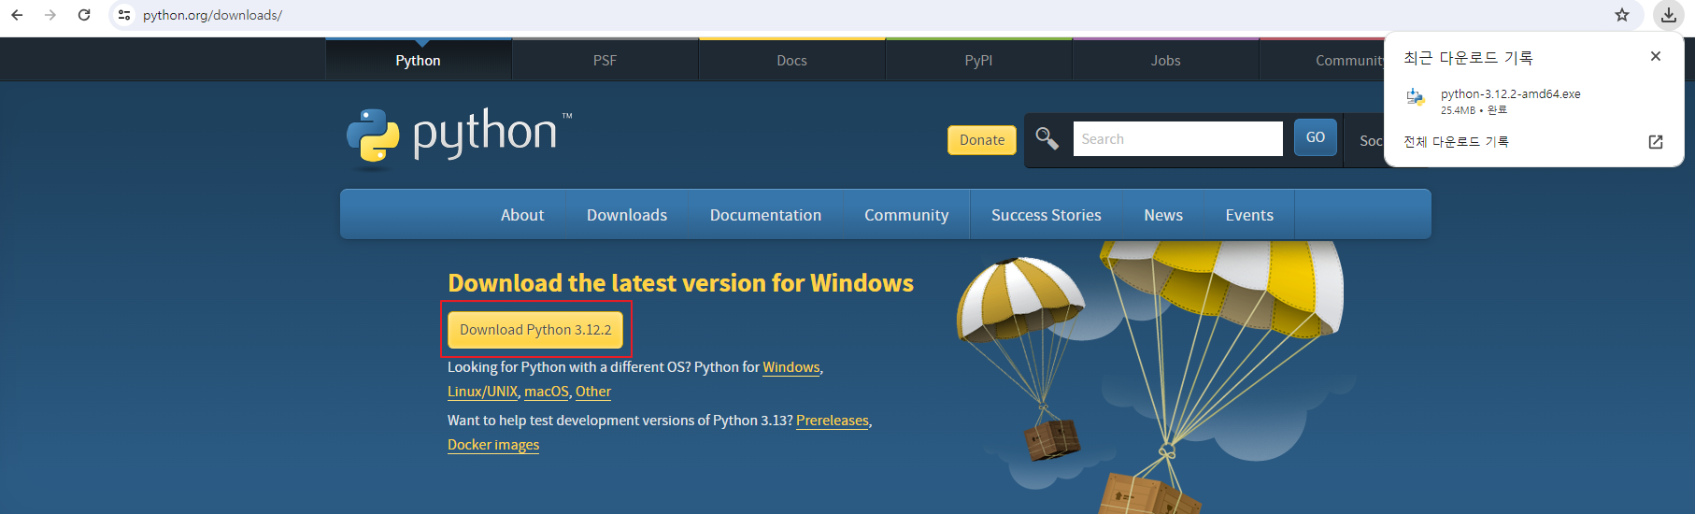Open the python-3.12.2-amd64.exe file icon
This screenshot has width=1695, height=514.
(x=1416, y=96)
